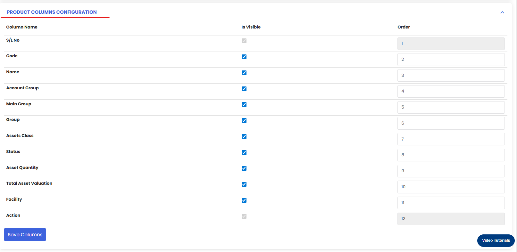This screenshot has width=517, height=252.
Task: Focus the Facility order input field
Action: [451, 203]
